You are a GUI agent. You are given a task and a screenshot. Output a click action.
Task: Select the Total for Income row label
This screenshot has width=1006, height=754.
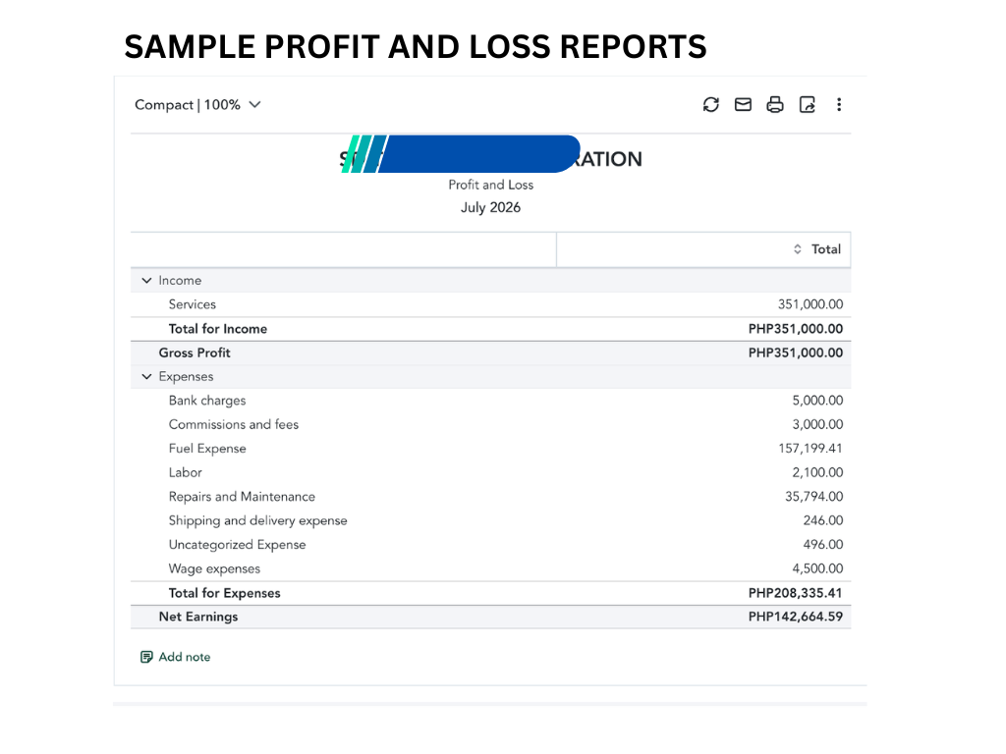point(217,329)
